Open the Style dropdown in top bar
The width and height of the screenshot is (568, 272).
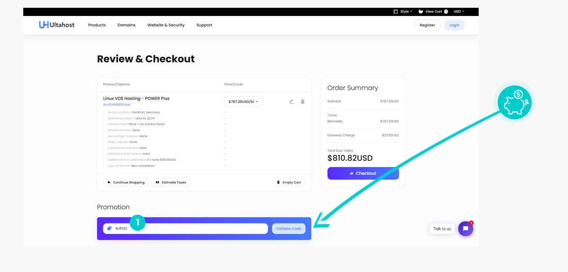[403, 11]
